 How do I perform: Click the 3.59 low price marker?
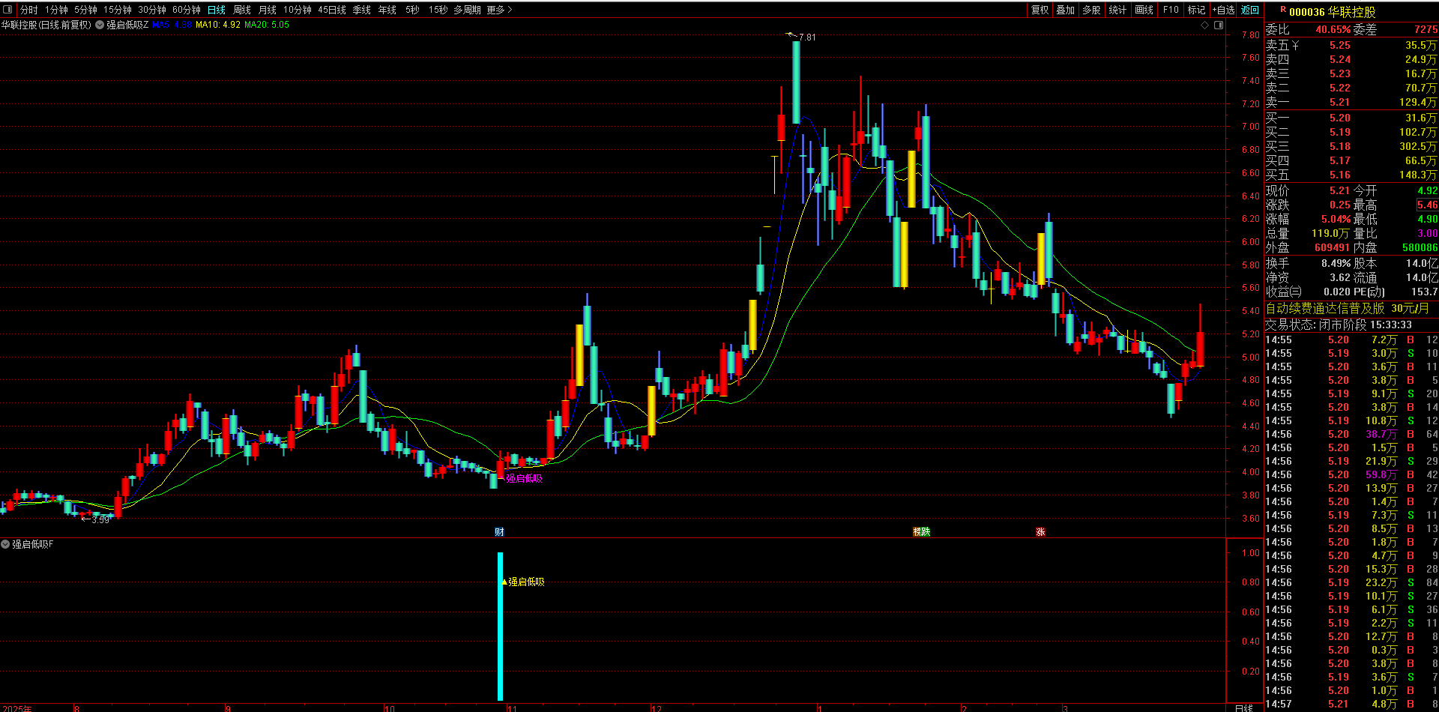100,519
